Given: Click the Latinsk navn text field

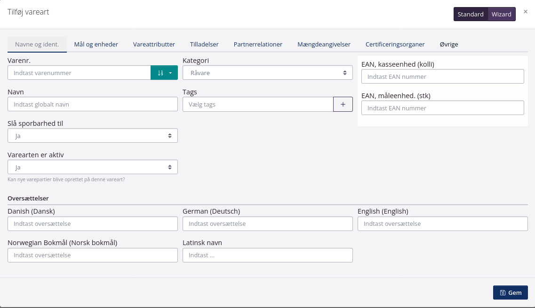Looking at the screenshot, I should [x=267, y=255].
